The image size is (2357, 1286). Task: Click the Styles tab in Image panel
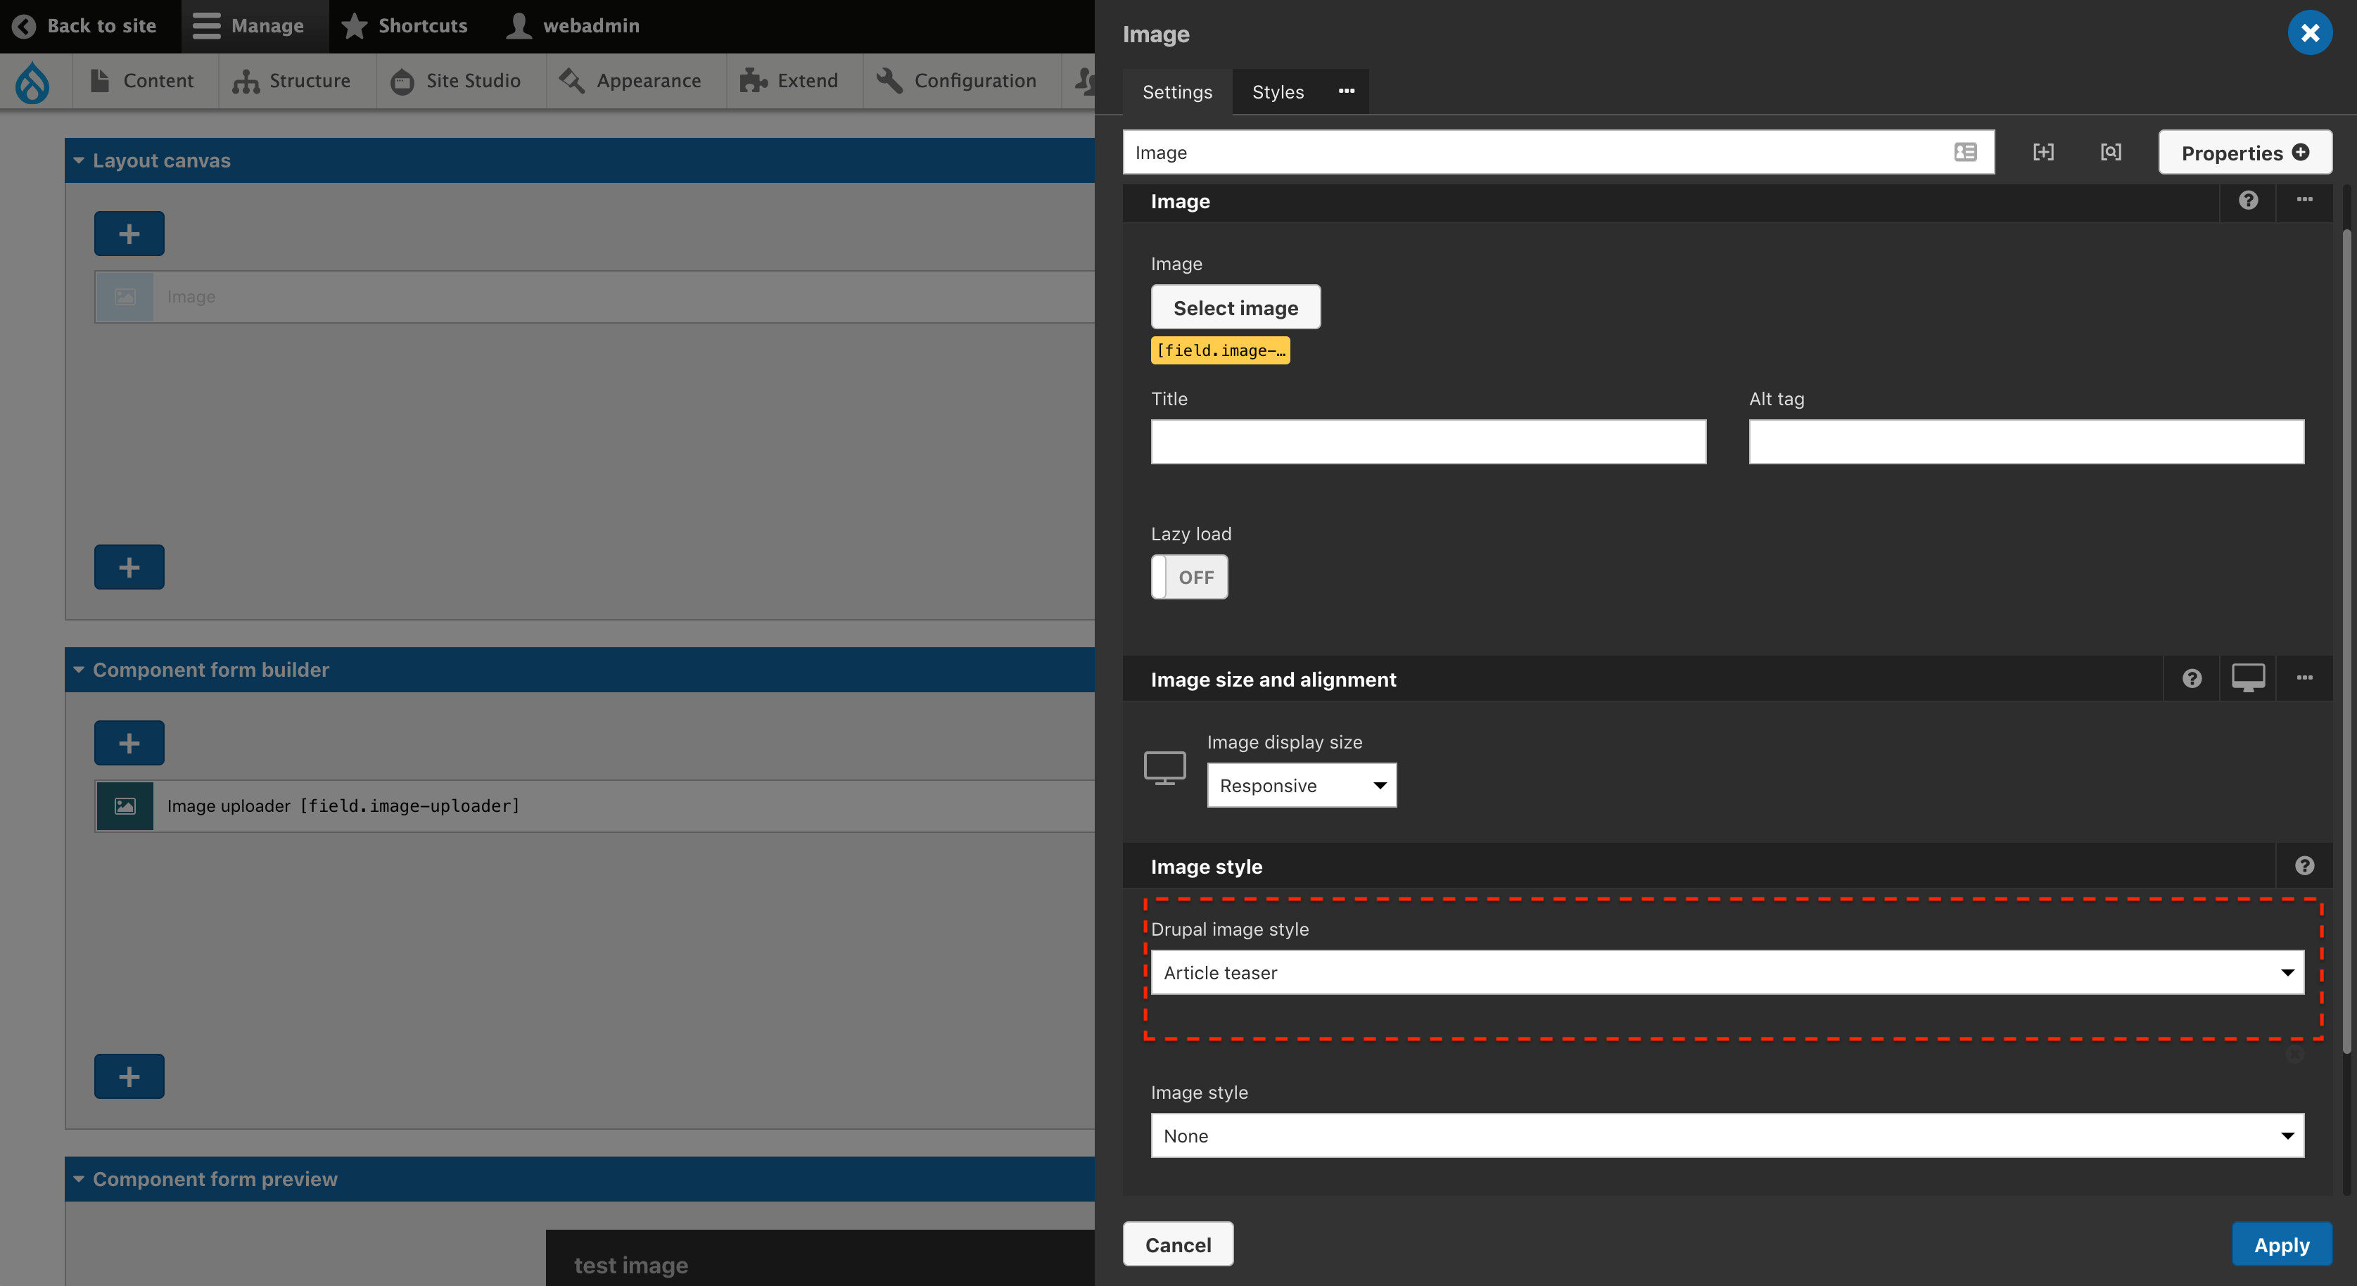tap(1277, 90)
